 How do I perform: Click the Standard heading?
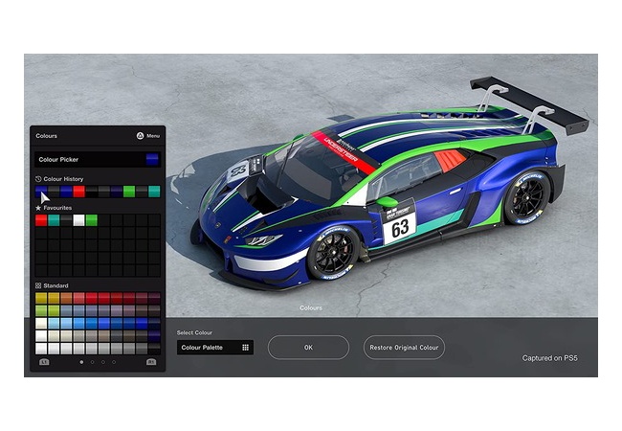56,285
